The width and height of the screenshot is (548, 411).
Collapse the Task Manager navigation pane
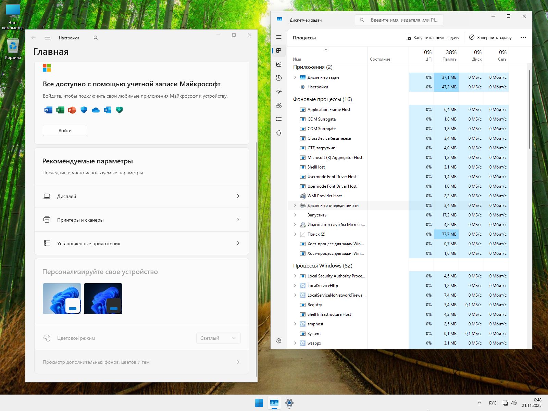pos(278,37)
